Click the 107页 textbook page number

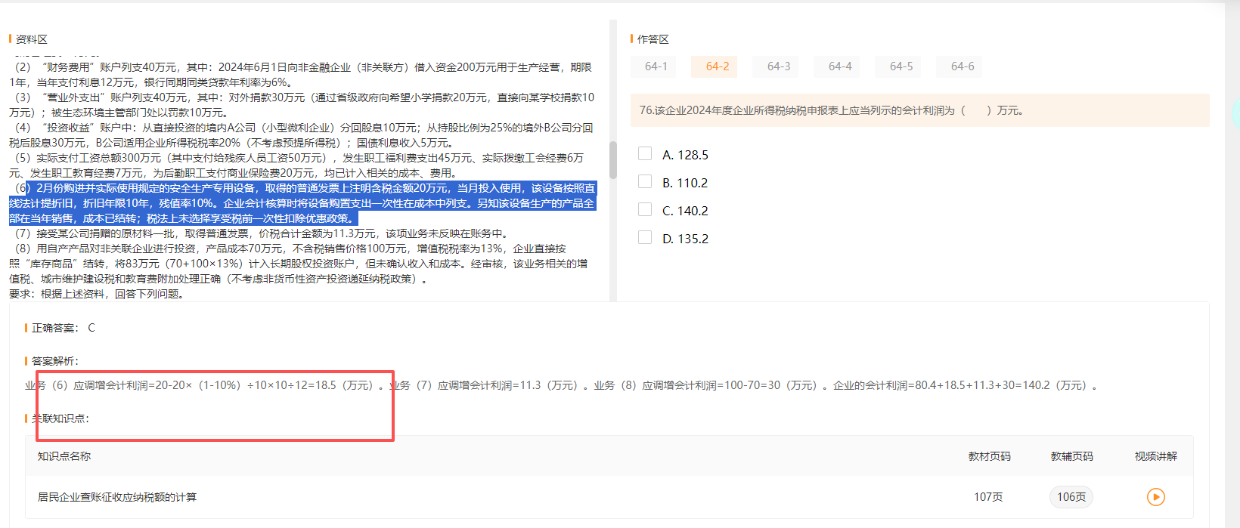click(x=988, y=496)
